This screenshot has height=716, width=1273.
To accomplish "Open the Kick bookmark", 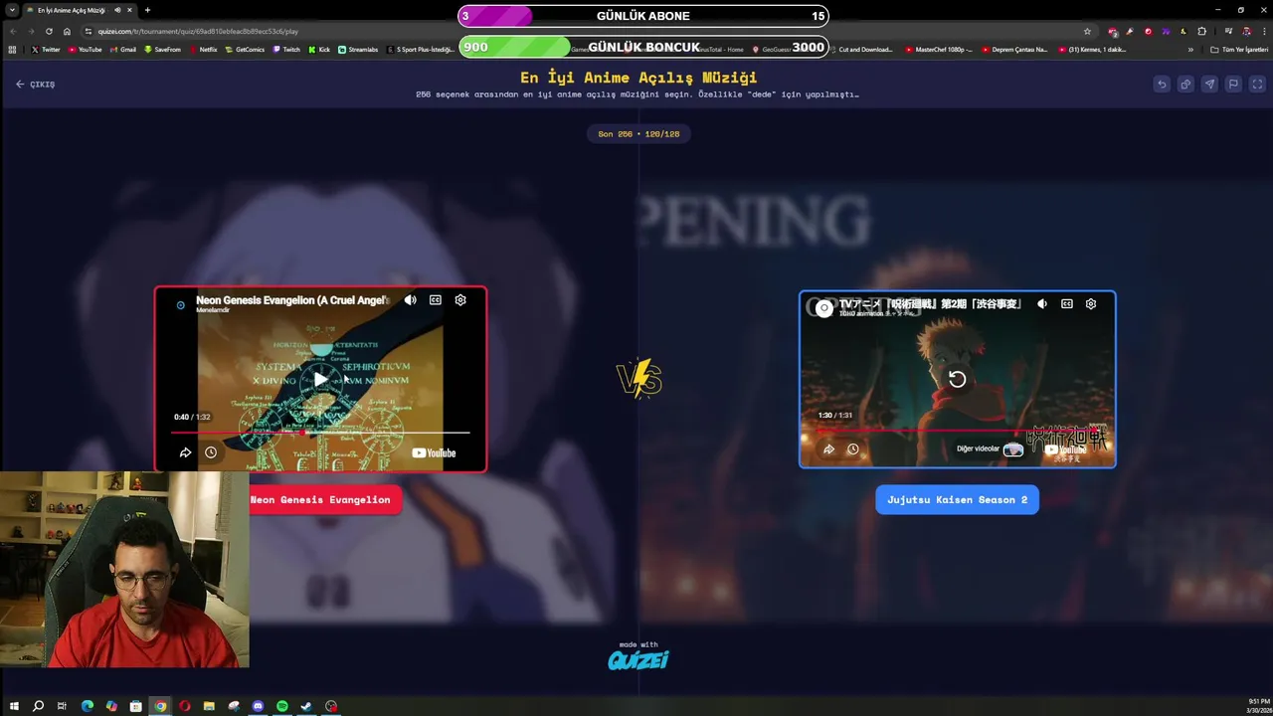I will 319,50.
